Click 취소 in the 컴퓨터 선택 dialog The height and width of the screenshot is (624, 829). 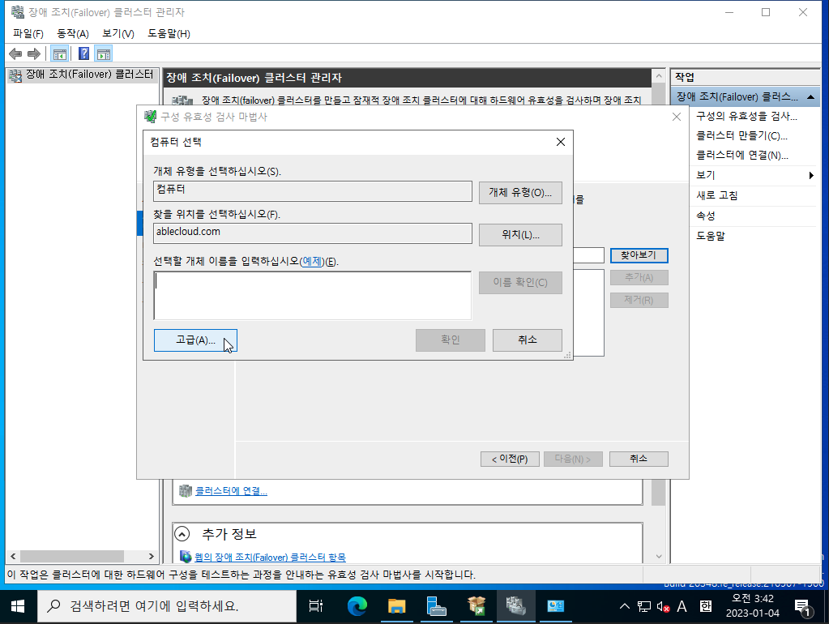point(527,340)
